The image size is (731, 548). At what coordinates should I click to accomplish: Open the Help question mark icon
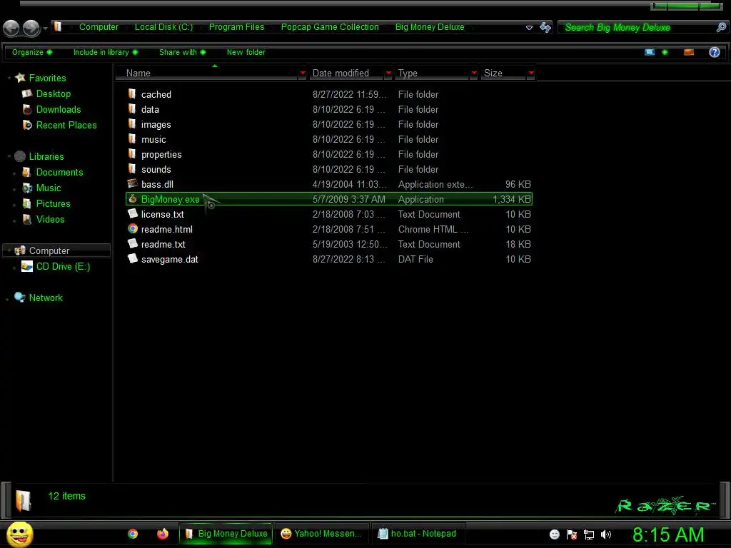[x=714, y=52]
